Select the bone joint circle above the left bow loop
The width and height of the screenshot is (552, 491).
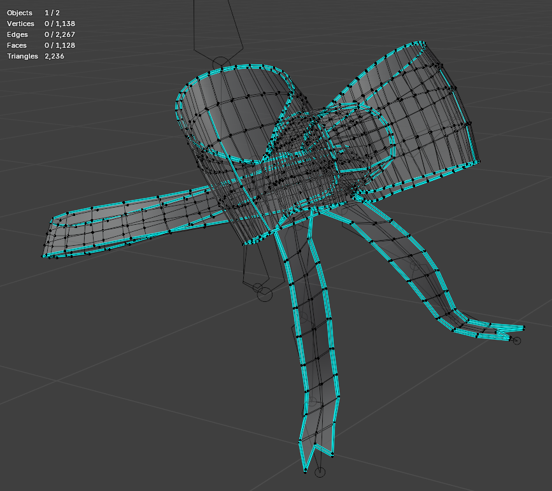(221, 64)
